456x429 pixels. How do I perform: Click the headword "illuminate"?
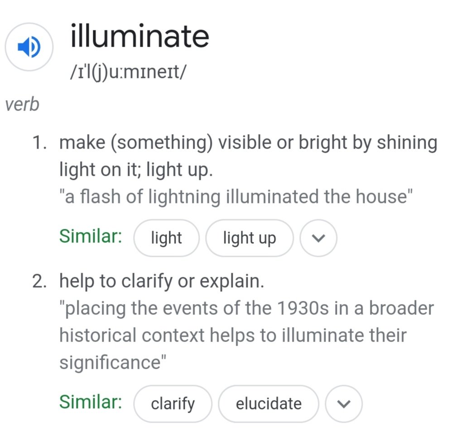(139, 36)
